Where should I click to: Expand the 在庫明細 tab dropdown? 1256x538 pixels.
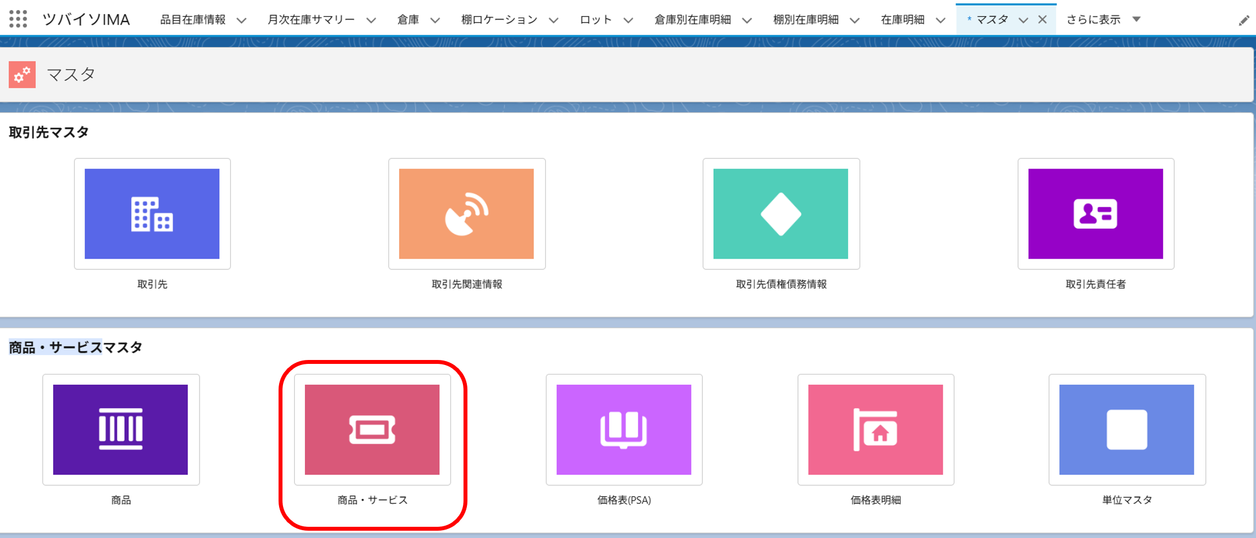click(x=941, y=20)
